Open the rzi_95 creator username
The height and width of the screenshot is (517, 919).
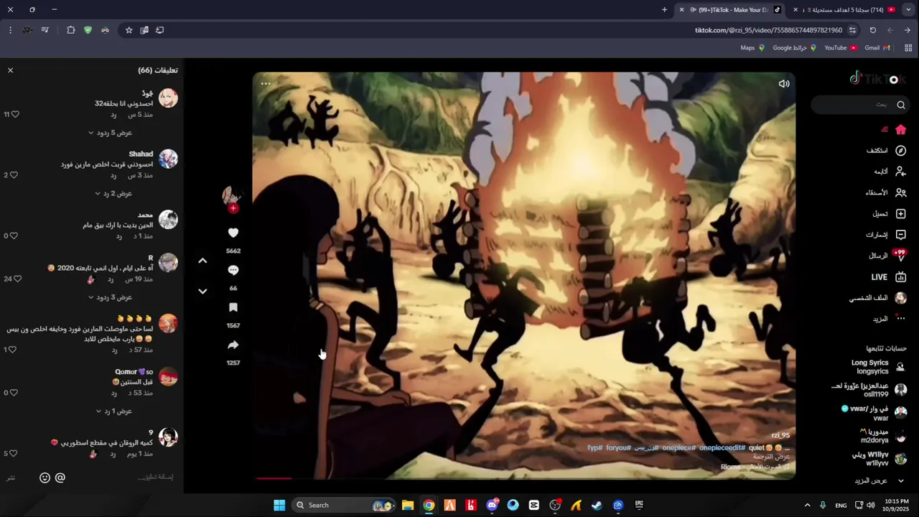coord(780,435)
